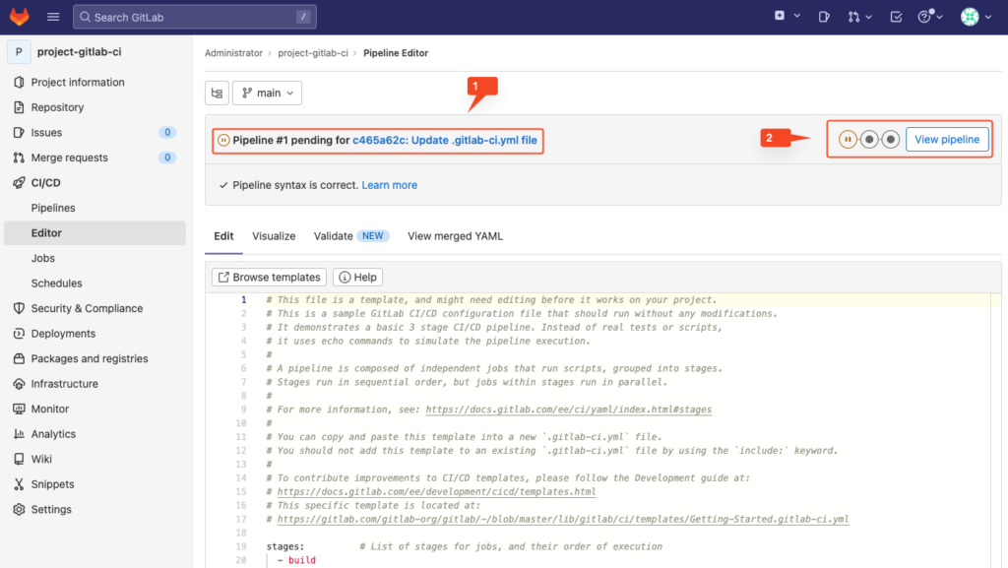Click the Settings gear icon
The width and height of the screenshot is (1008, 568).
19,509
